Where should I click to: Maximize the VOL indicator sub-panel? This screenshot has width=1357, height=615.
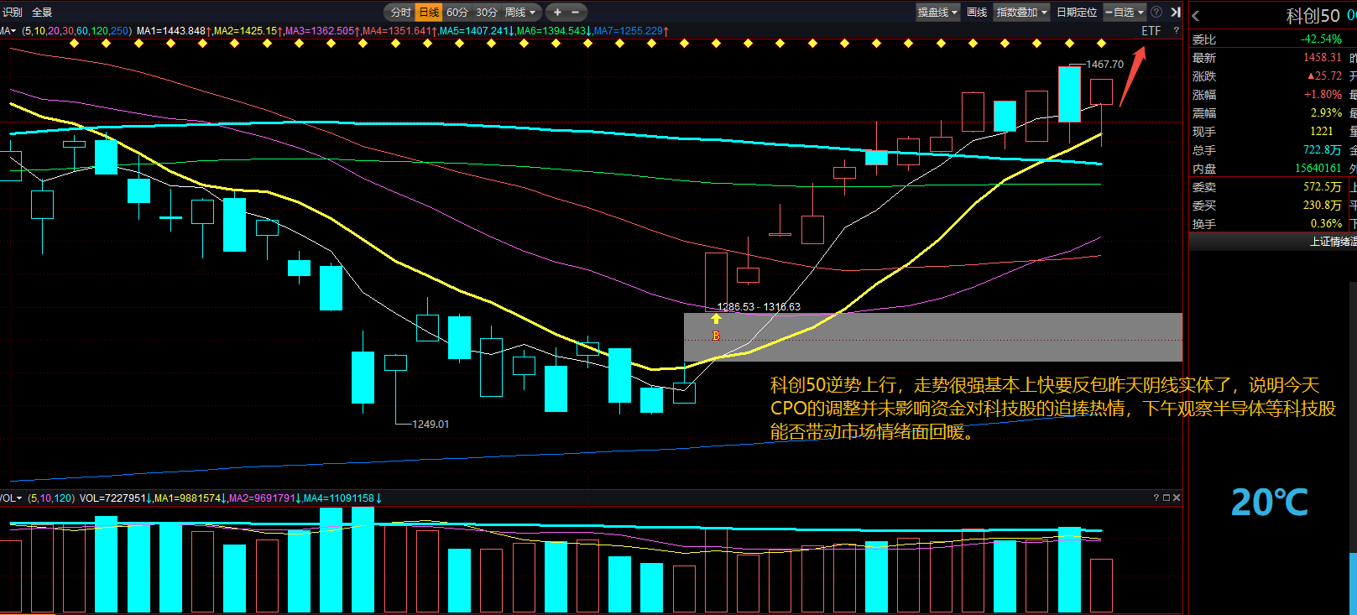click(x=1166, y=498)
